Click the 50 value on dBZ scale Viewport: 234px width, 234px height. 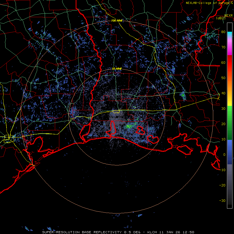(x=223, y=78)
